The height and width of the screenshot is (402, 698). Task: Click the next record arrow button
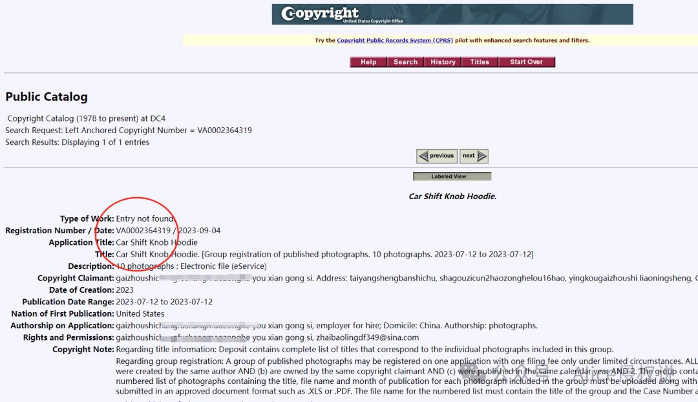coord(474,156)
